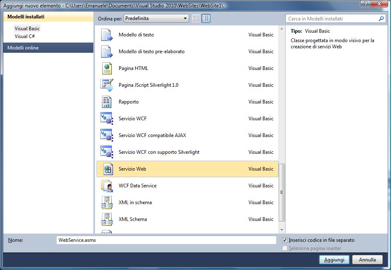
Task: Toggle Inserisci codice in file separato checkbox
Action: point(285,240)
